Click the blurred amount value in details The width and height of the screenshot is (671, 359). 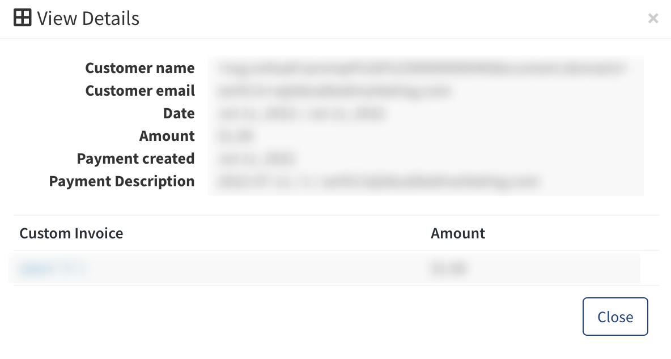(235, 136)
